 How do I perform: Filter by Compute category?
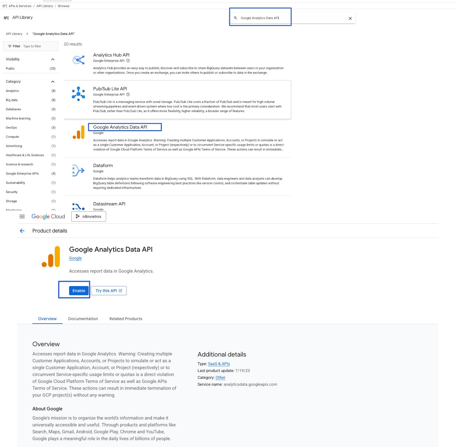coord(31,137)
